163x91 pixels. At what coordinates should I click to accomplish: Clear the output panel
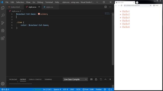(x=91, y=79)
